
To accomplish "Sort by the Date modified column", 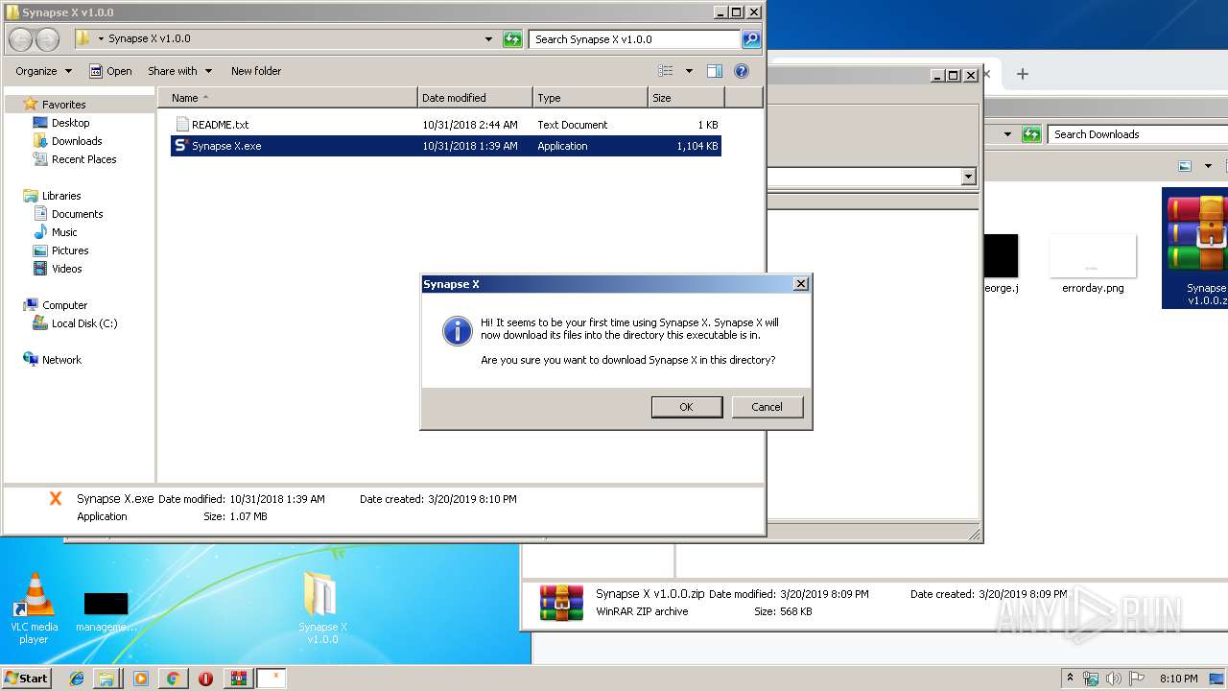I will [475, 98].
